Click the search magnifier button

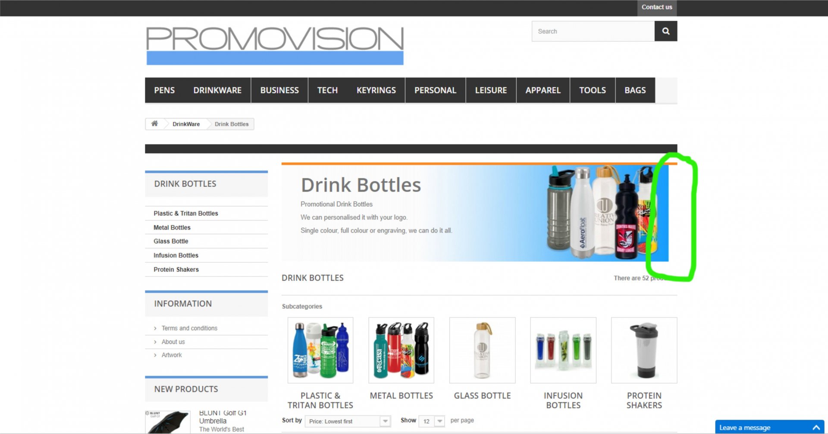(665, 31)
